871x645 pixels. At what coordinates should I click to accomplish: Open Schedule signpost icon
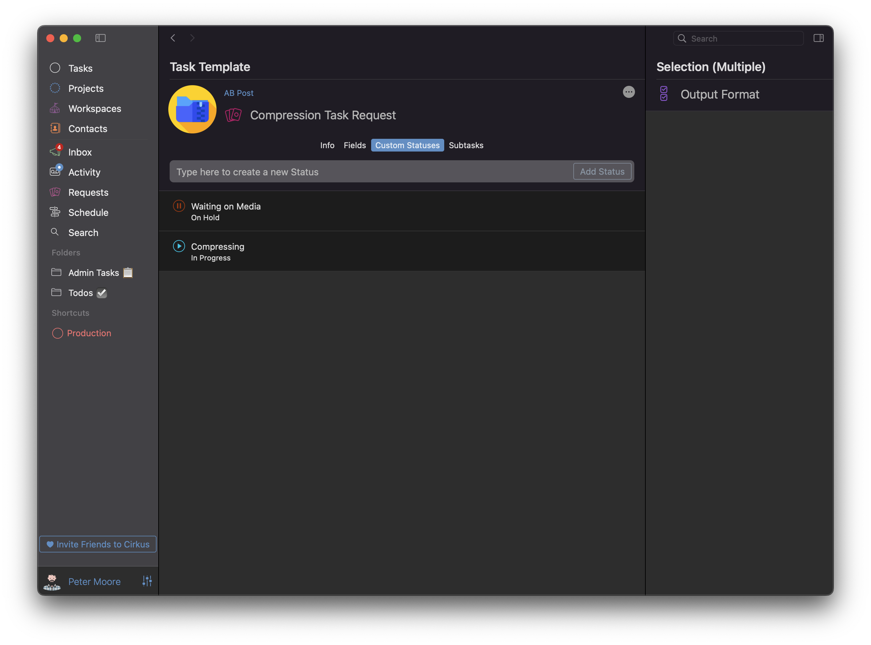(x=55, y=212)
